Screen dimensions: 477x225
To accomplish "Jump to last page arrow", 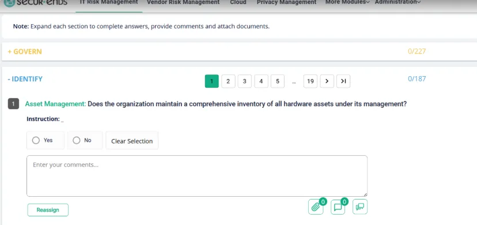I will click(343, 81).
